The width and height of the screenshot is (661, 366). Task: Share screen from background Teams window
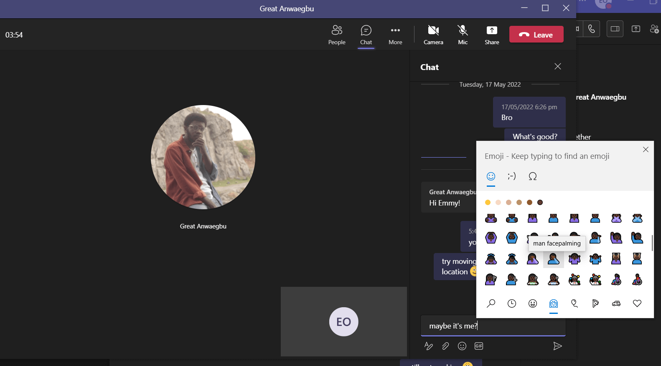click(x=636, y=29)
